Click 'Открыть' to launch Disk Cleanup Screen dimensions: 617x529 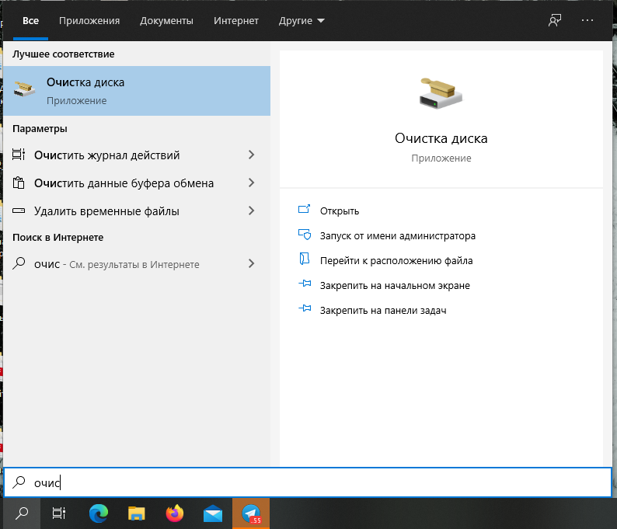pos(340,211)
